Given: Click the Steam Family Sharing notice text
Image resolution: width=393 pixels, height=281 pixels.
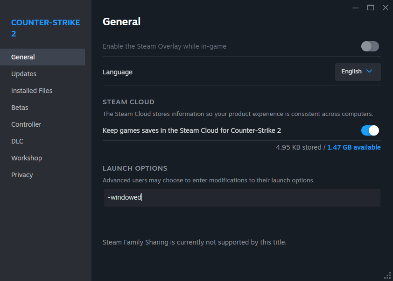Looking at the screenshot, I should [194, 242].
